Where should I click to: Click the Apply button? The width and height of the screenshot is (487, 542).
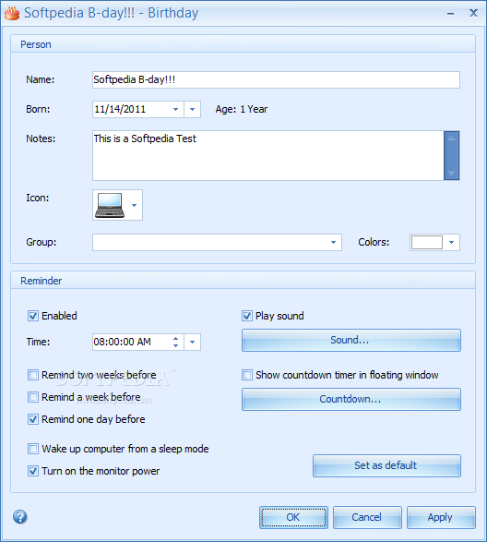click(x=441, y=517)
